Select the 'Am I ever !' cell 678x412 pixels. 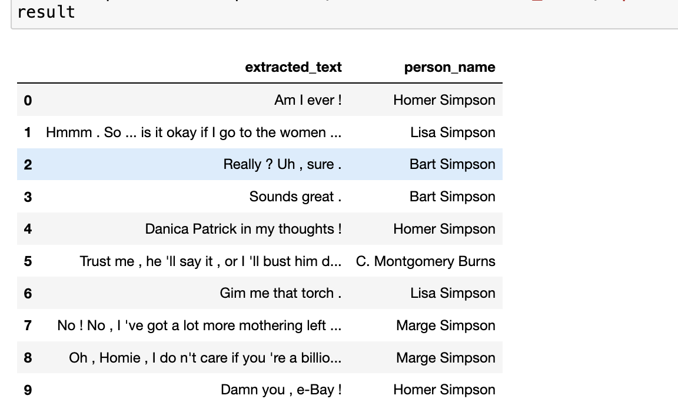tap(308, 100)
